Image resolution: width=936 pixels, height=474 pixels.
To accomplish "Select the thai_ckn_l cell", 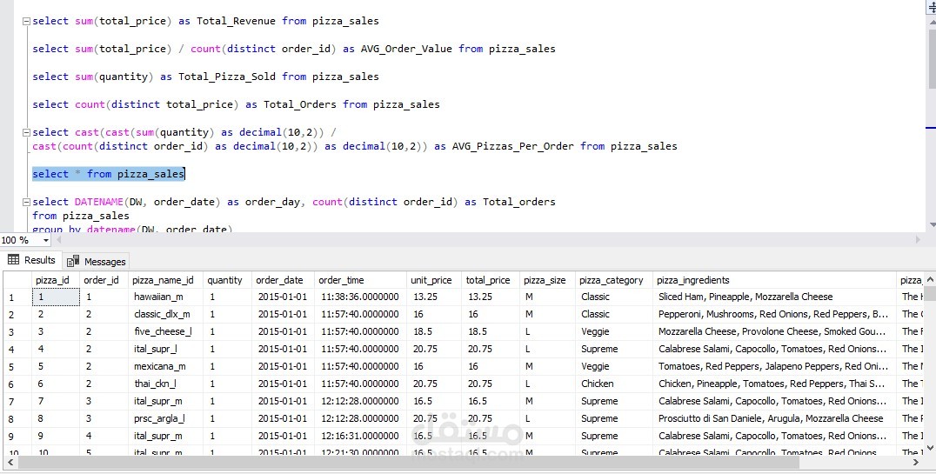I will pos(165,384).
